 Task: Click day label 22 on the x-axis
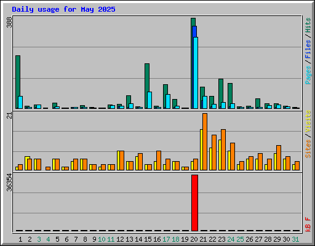(x=212, y=239)
